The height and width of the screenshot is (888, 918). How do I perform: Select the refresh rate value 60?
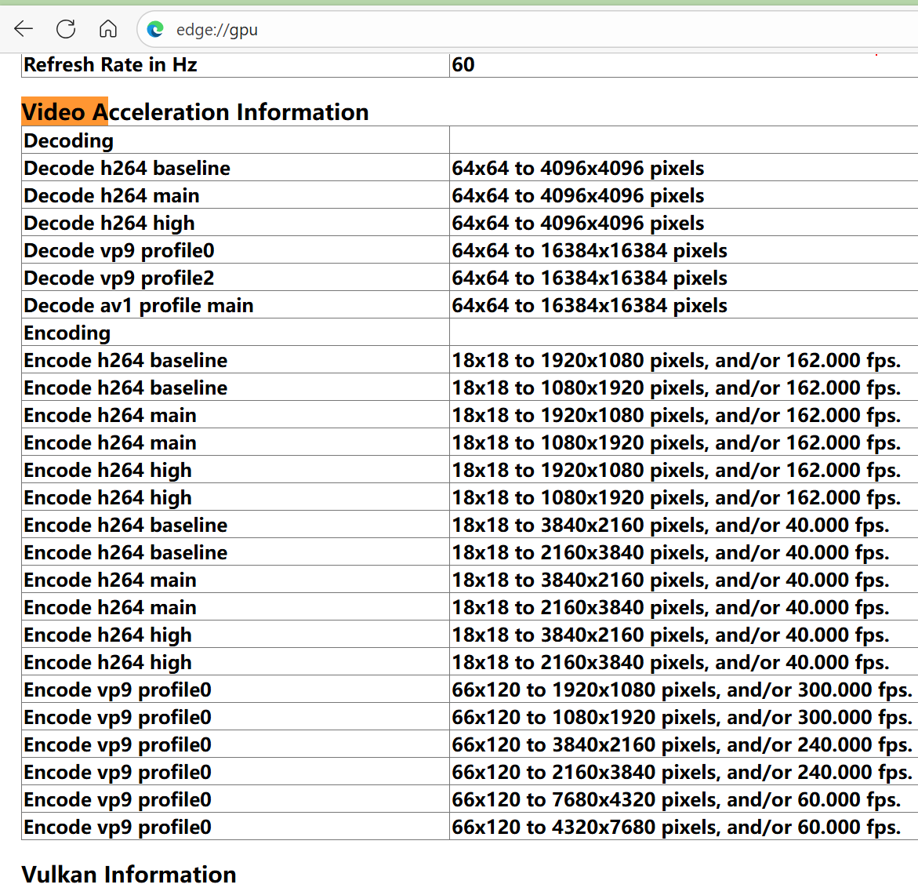[x=463, y=64]
